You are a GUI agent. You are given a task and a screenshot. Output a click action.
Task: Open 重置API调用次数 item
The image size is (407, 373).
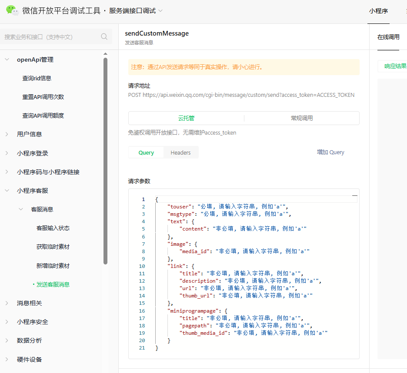coord(43,97)
